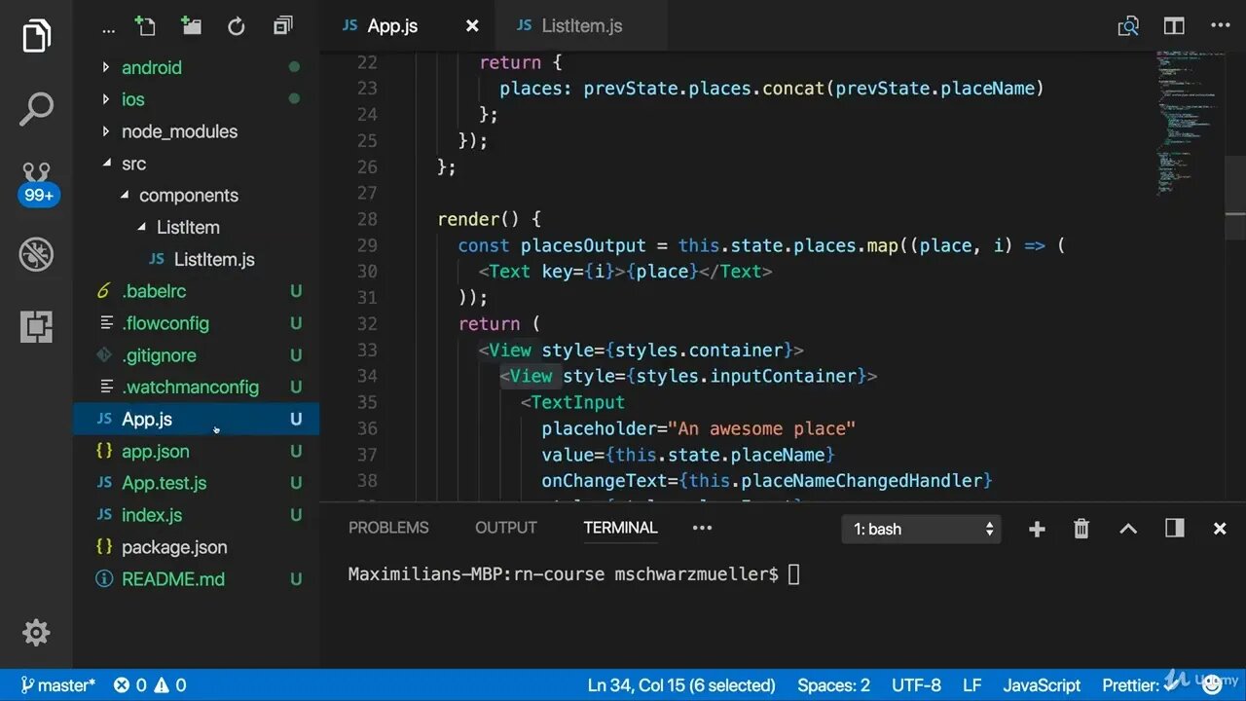Image resolution: width=1246 pixels, height=701 pixels.
Task: Select the TERMINAL panel tab
Action: (620, 528)
